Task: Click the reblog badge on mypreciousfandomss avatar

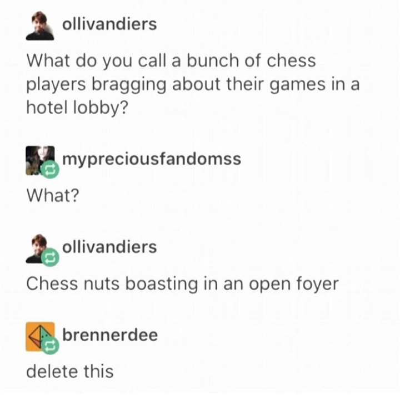Action: 50,170
